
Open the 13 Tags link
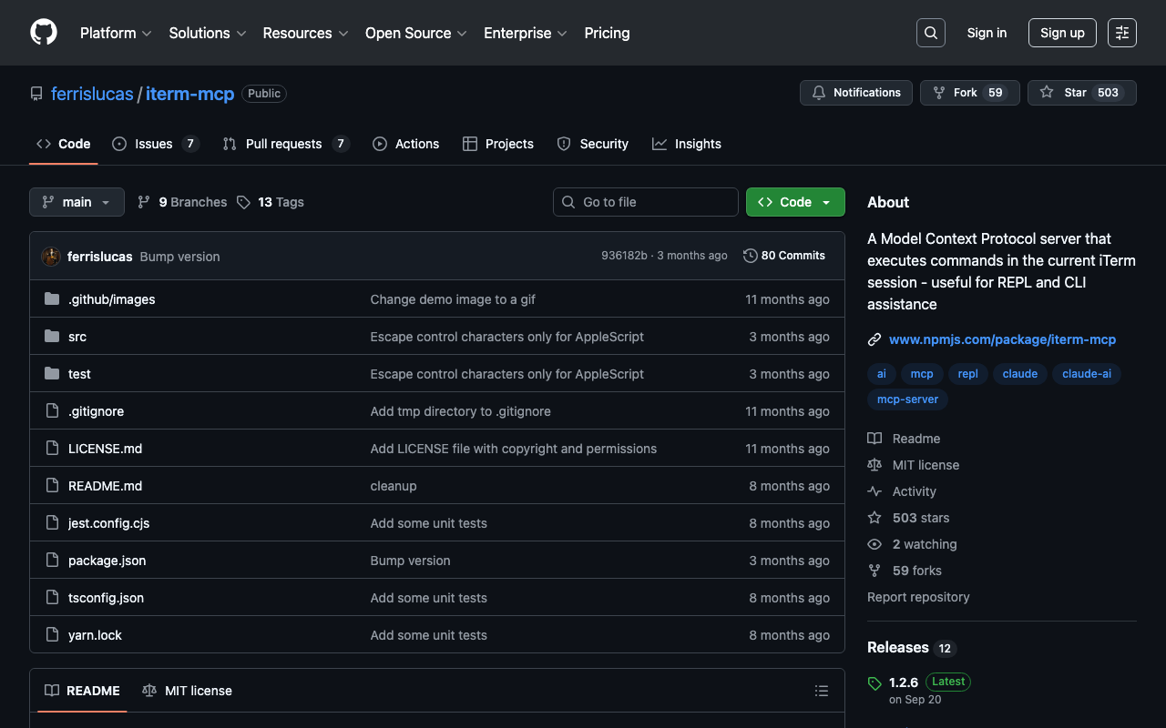click(x=271, y=202)
